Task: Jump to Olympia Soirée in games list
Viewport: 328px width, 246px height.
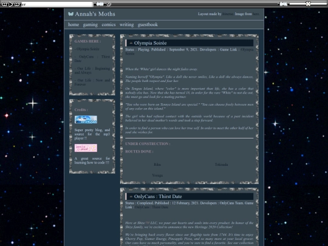Action: click(87, 49)
